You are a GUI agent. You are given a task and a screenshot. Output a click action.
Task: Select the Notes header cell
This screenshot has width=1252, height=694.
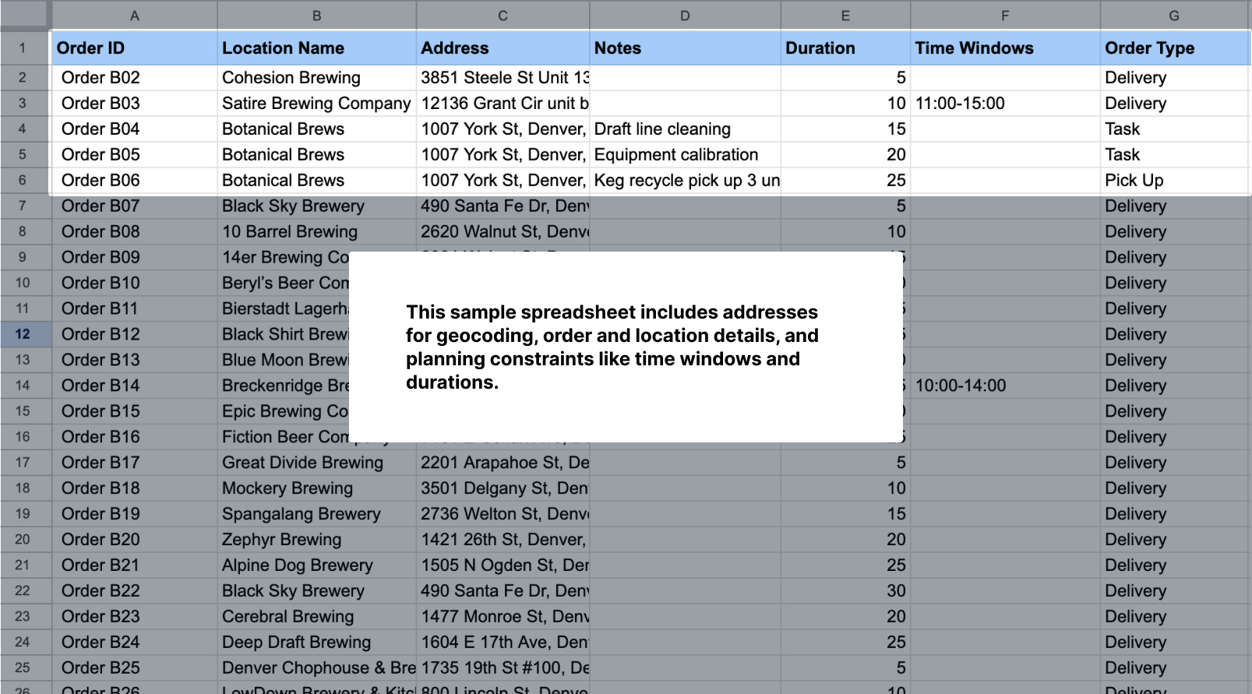click(685, 48)
